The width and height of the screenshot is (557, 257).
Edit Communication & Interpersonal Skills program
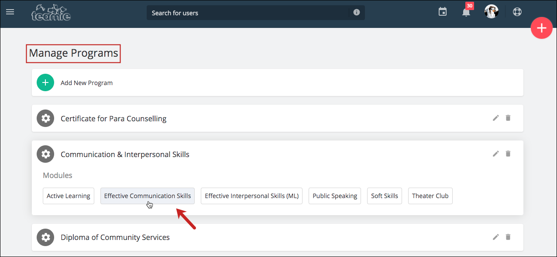tap(496, 154)
